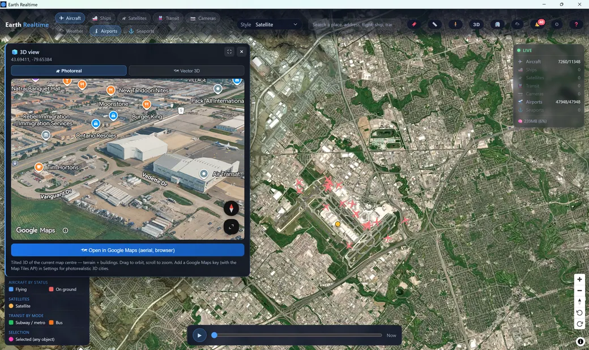Click the place and flight search field
The height and width of the screenshot is (350, 589).
[355, 24]
